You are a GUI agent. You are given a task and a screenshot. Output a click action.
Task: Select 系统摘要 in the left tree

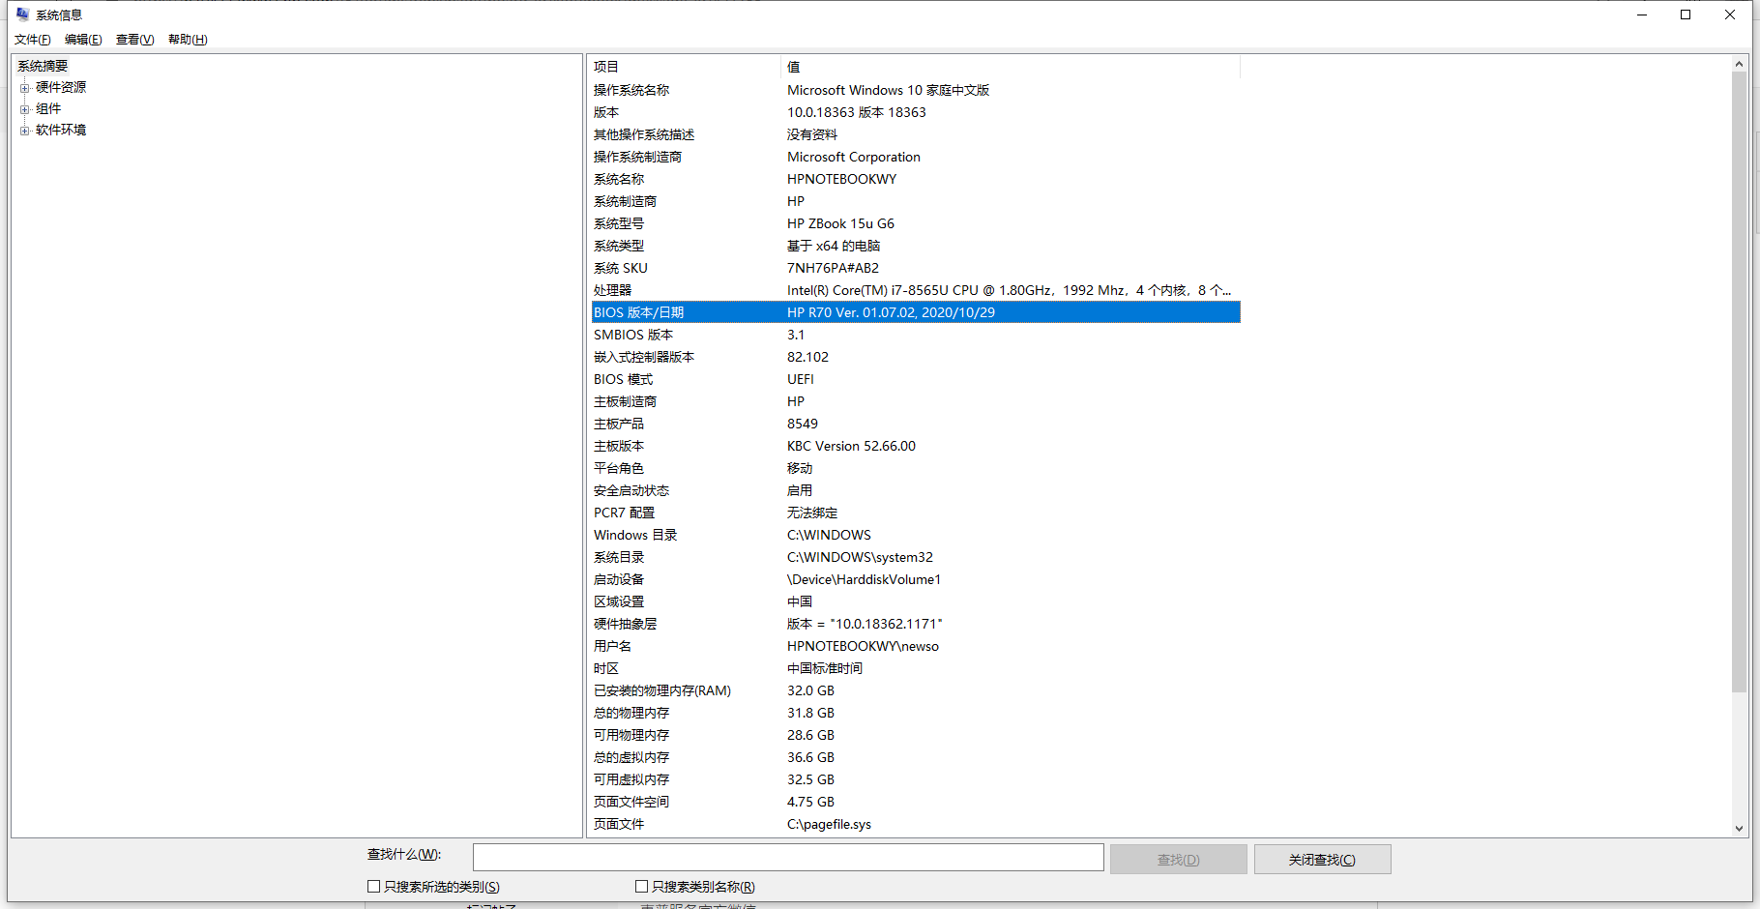pos(42,65)
